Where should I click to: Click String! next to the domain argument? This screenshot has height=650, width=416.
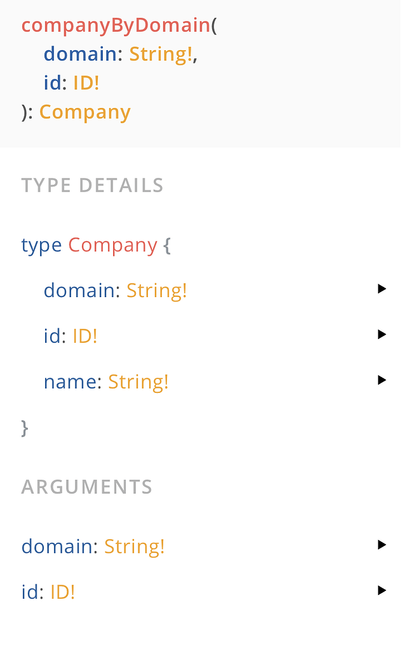[134, 546]
